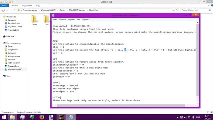This screenshot has height=120, width=213.
Task: Click the Explorer Forward arrow button
Action: [x=8, y=10]
